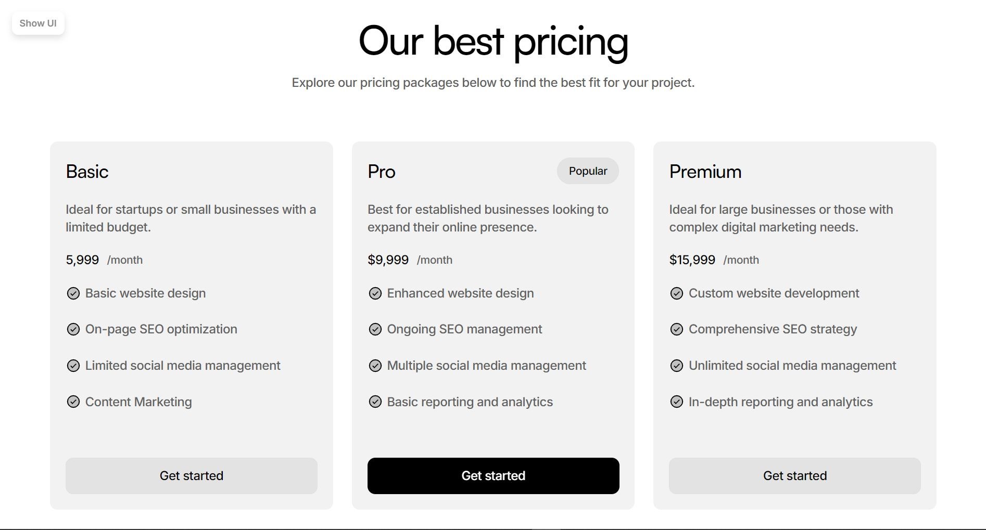This screenshot has height=530, width=986.
Task: Click the Multiple social media management check circle
Action: pyautogui.click(x=375, y=366)
